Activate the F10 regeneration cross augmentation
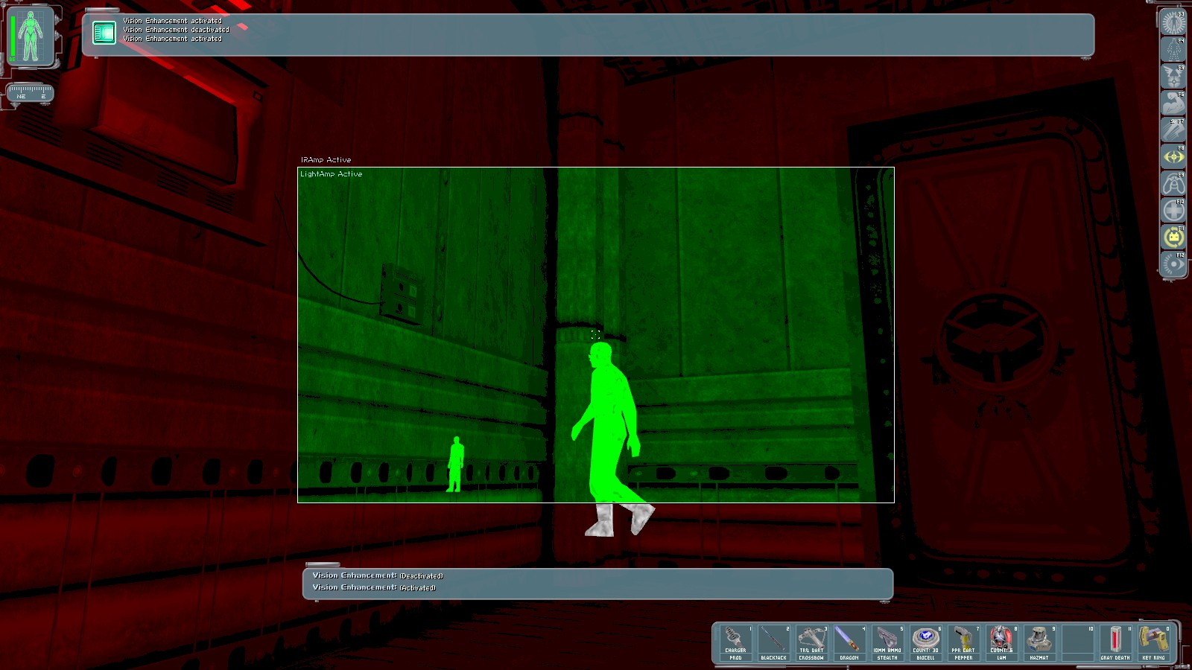Viewport: 1192px width, 670px height. pos(1173,210)
